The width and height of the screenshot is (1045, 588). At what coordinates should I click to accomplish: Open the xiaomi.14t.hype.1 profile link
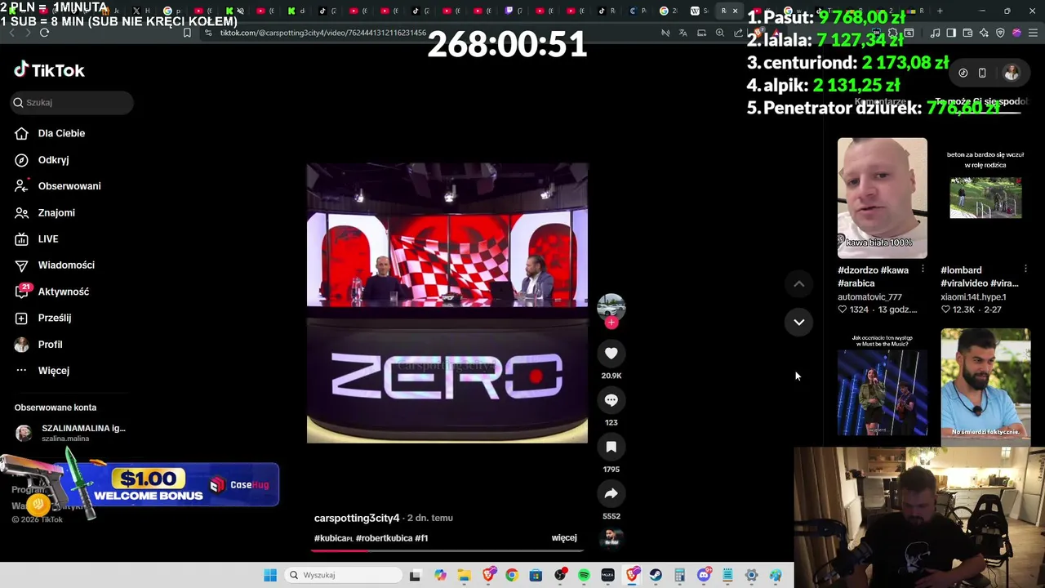click(x=973, y=297)
